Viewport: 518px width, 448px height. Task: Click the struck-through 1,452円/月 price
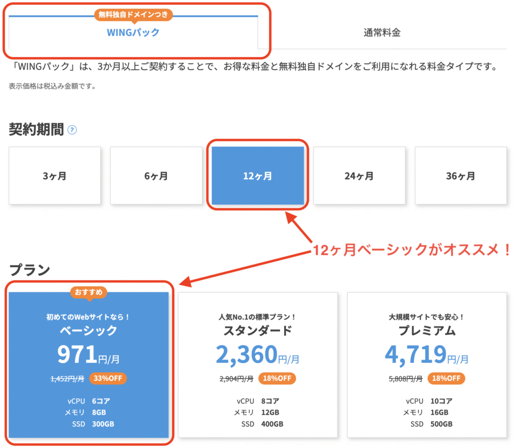[x=67, y=379]
